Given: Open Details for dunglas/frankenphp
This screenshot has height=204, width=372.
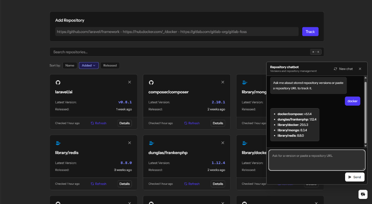Looking at the screenshot, I should point(218,184).
